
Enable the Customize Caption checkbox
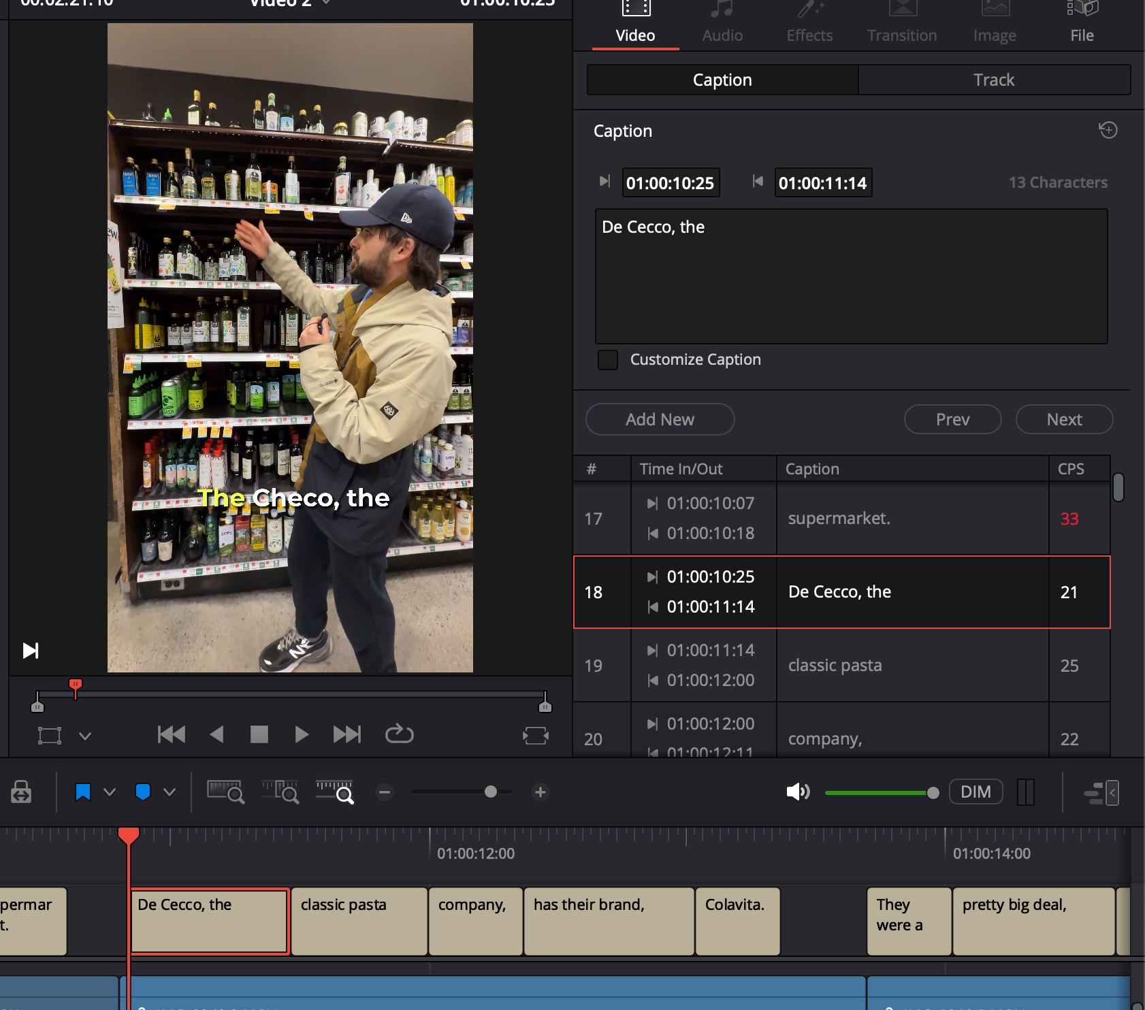click(608, 359)
